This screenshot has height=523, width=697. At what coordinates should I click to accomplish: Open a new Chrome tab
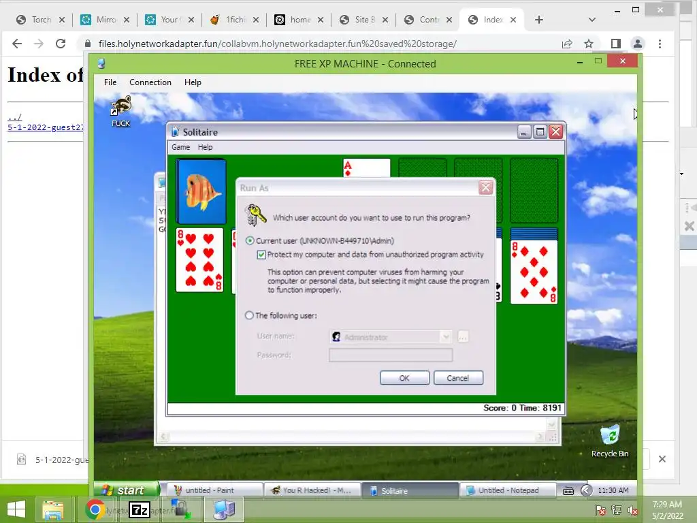[539, 20]
